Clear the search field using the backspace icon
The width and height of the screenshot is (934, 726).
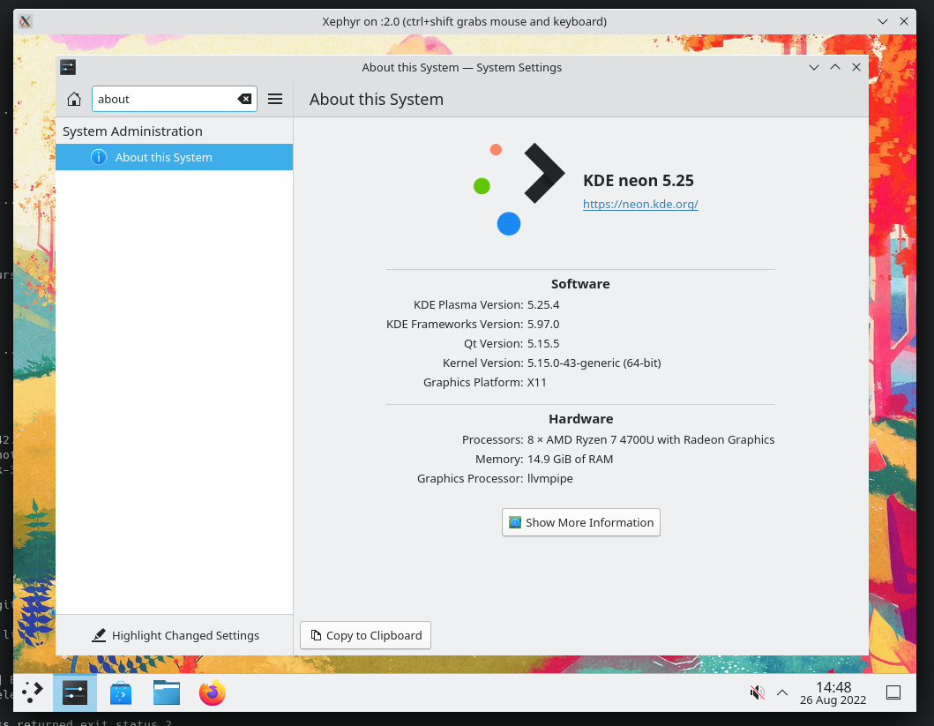(244, 99)
